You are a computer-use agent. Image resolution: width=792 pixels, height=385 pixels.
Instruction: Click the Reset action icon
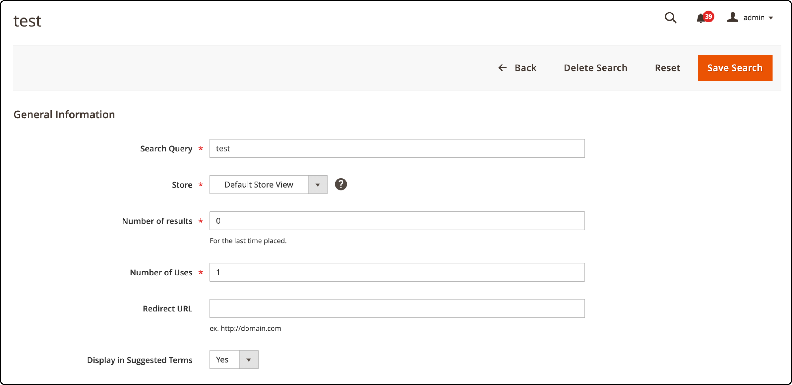click(667, 68)
